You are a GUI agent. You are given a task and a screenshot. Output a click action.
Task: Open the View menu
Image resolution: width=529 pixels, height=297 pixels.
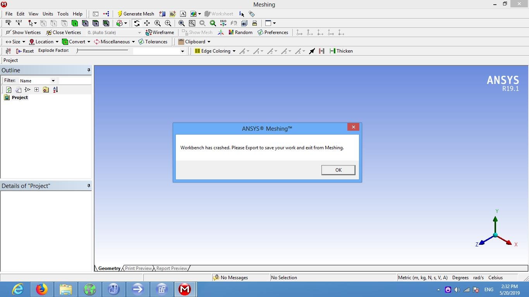33,14
